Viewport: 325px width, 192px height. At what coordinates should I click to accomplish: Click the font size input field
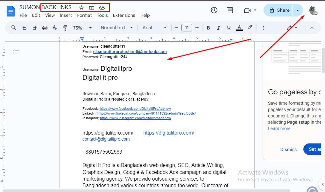tap(187, 28)
